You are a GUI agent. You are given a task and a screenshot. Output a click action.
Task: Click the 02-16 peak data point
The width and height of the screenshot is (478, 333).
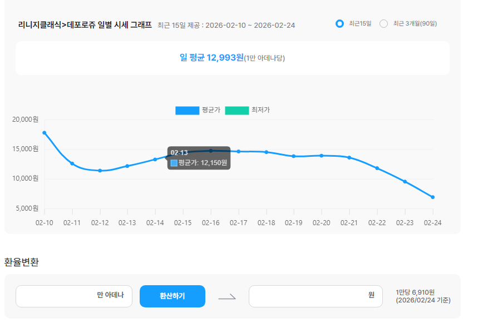click(210, 150)
